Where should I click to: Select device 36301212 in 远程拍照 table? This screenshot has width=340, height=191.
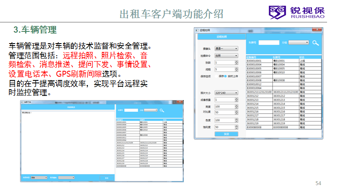click(284, 96)
